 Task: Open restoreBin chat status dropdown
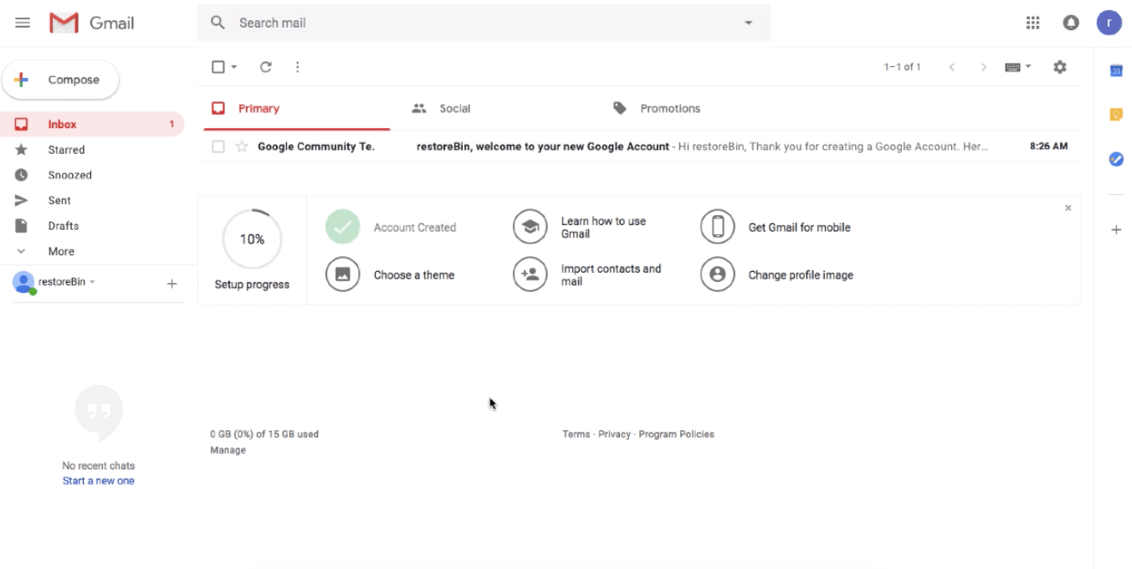point(92,282)
